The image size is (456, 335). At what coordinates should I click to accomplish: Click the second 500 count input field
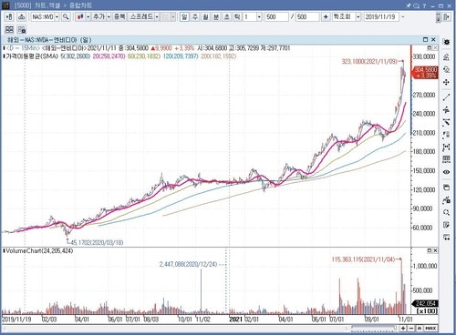point(307,16)
